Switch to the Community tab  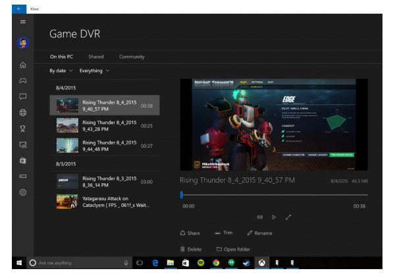click(132, 56)
